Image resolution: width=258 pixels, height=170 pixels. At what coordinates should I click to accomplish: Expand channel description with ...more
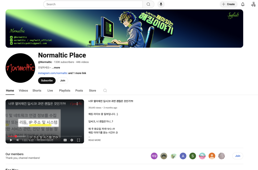[56, 67]
